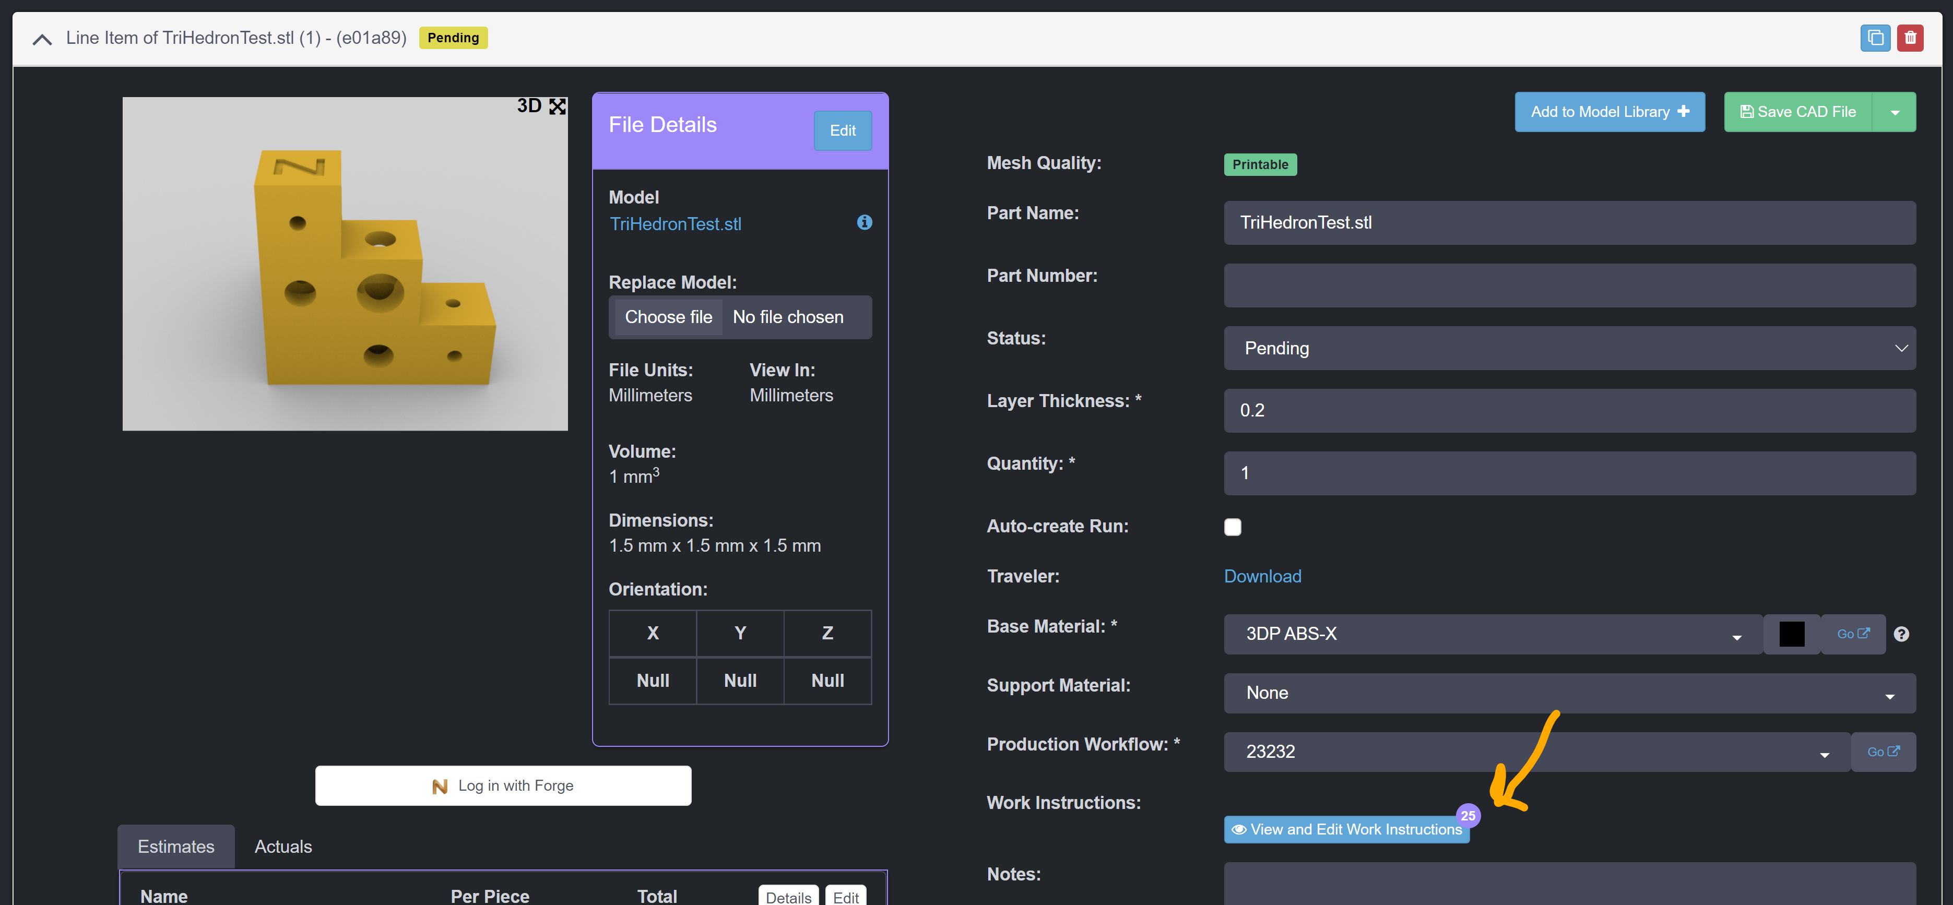Delete the line item with trash icon
The image size is (1953, 905).
[1910, 38]
